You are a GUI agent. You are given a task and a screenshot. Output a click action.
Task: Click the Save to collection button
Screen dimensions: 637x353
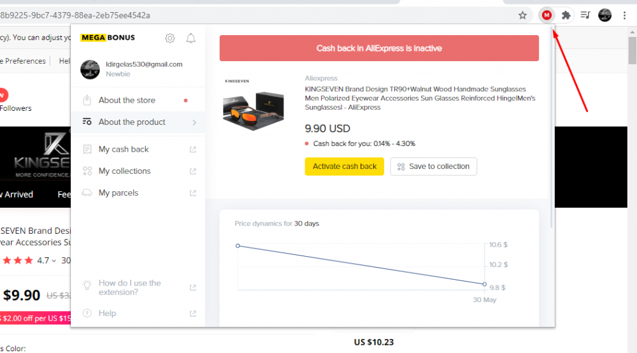pyautogui.click(x=433, y=166)
